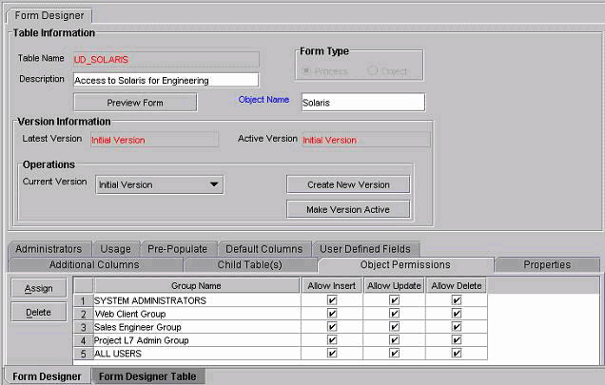Click the Description text field

point(166,80)
